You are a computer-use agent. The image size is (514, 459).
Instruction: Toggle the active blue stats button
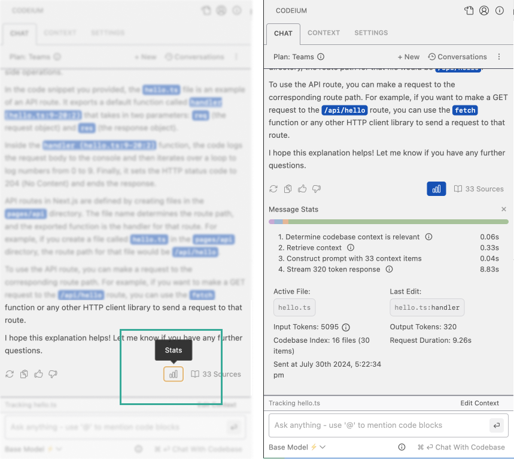(436, 189)
